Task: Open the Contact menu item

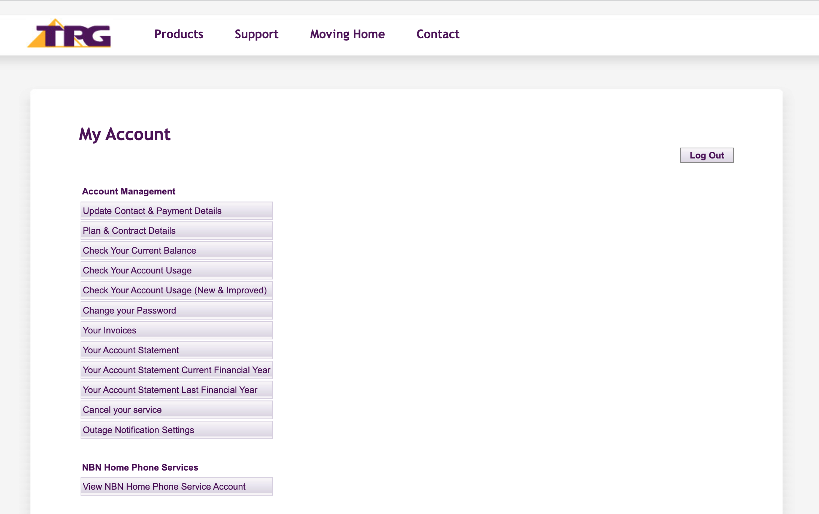Action: 438,34
